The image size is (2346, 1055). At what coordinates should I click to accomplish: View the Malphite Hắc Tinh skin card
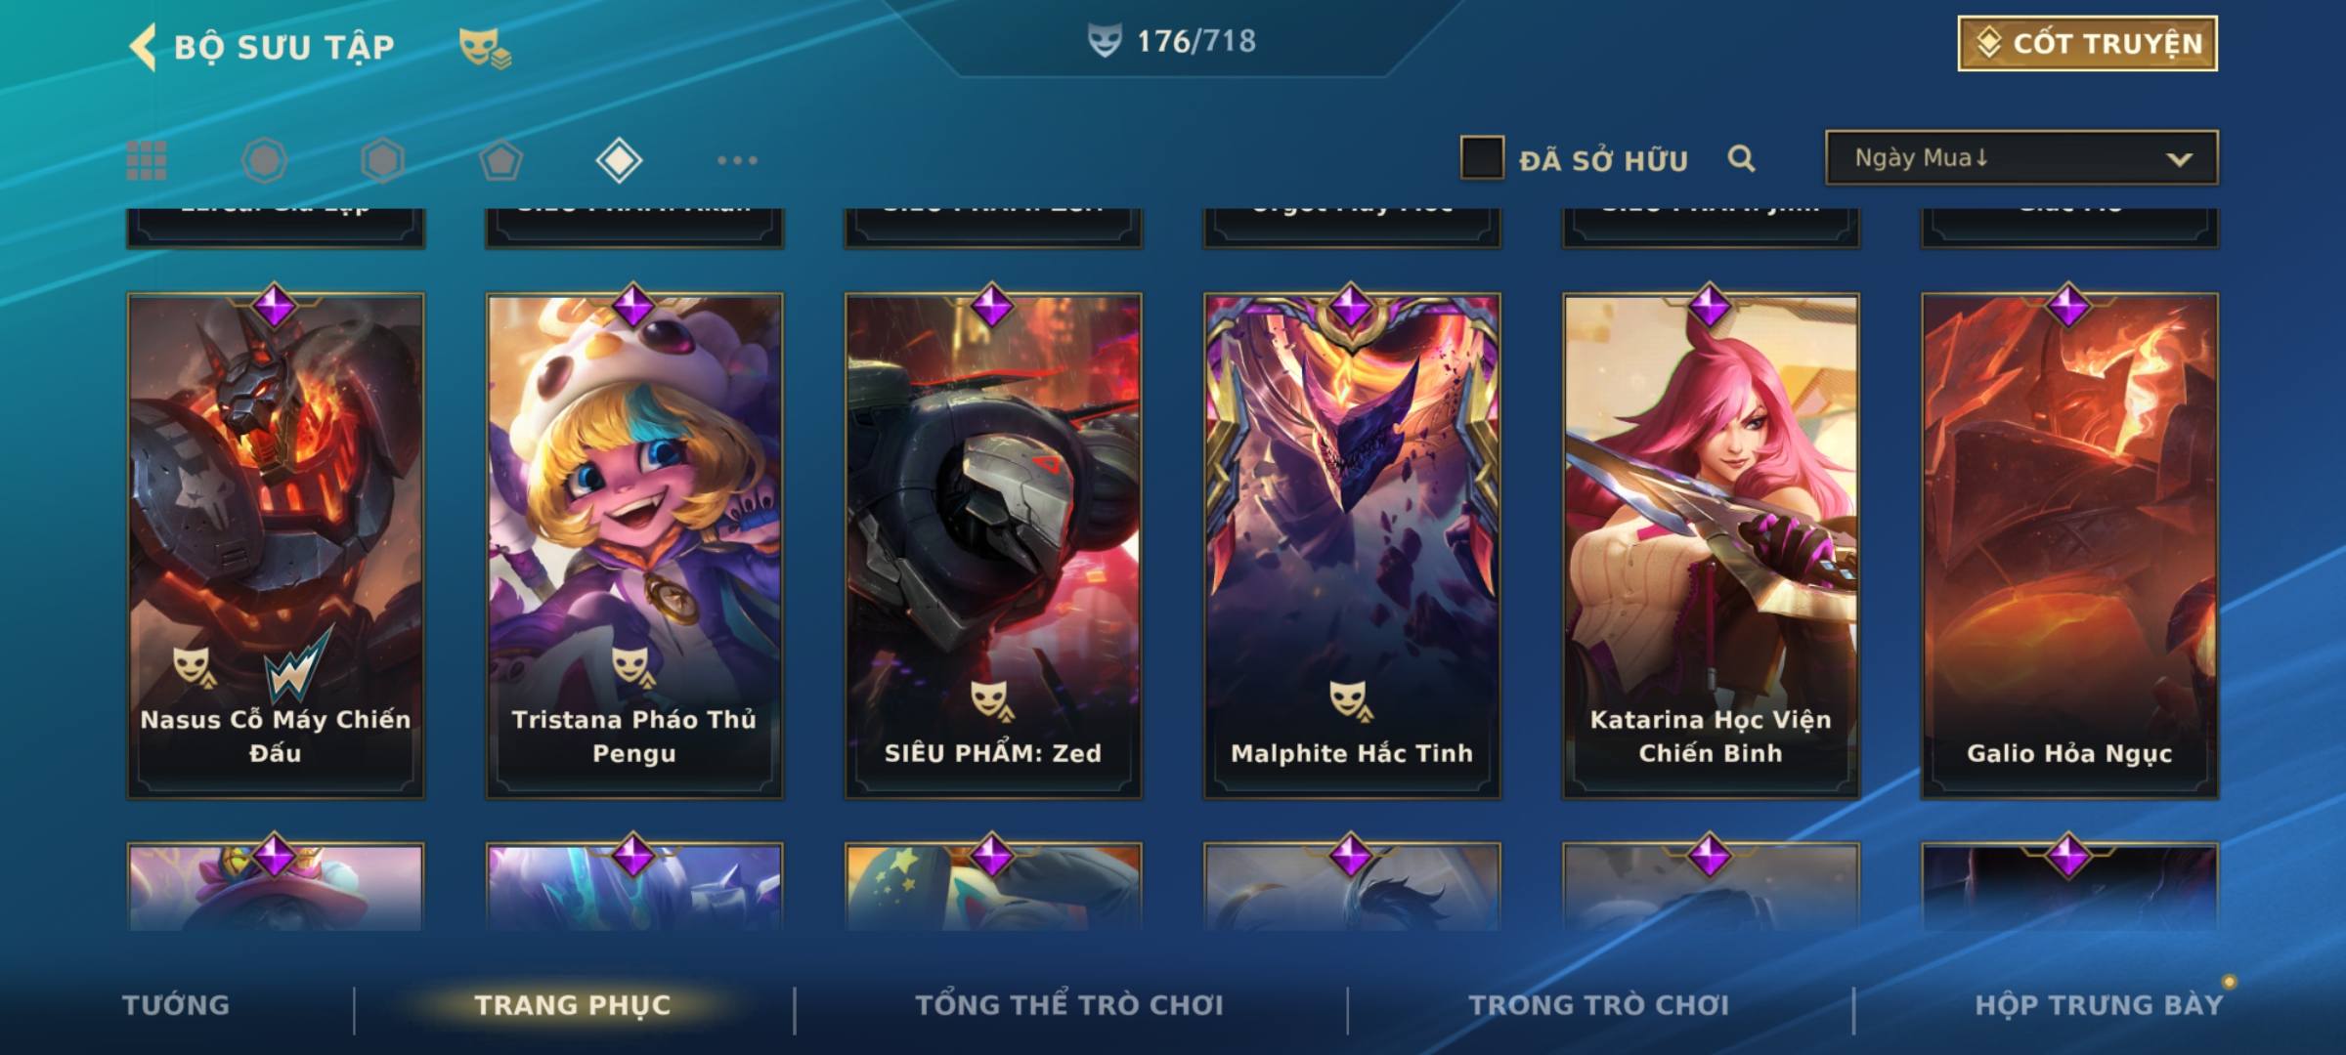point(1352,545)
